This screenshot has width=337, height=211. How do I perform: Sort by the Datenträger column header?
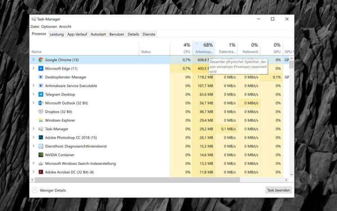click(226, 48)
